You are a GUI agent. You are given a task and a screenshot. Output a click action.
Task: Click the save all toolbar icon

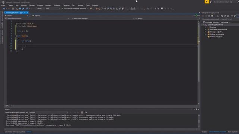pos(23,9)
